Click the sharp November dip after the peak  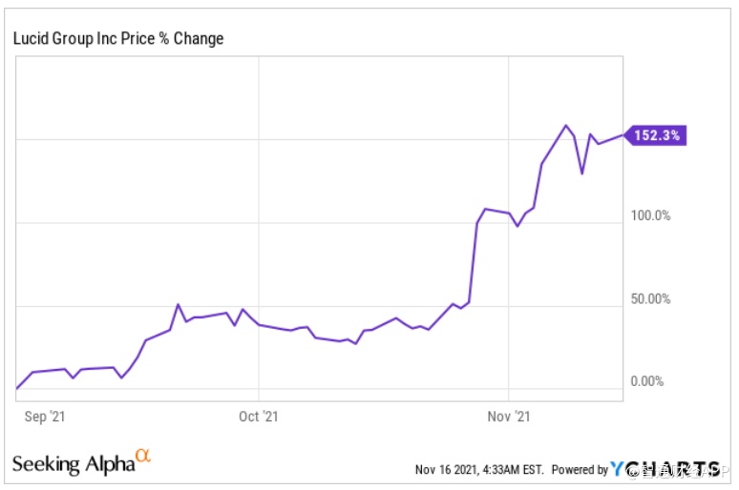(581, 174)
